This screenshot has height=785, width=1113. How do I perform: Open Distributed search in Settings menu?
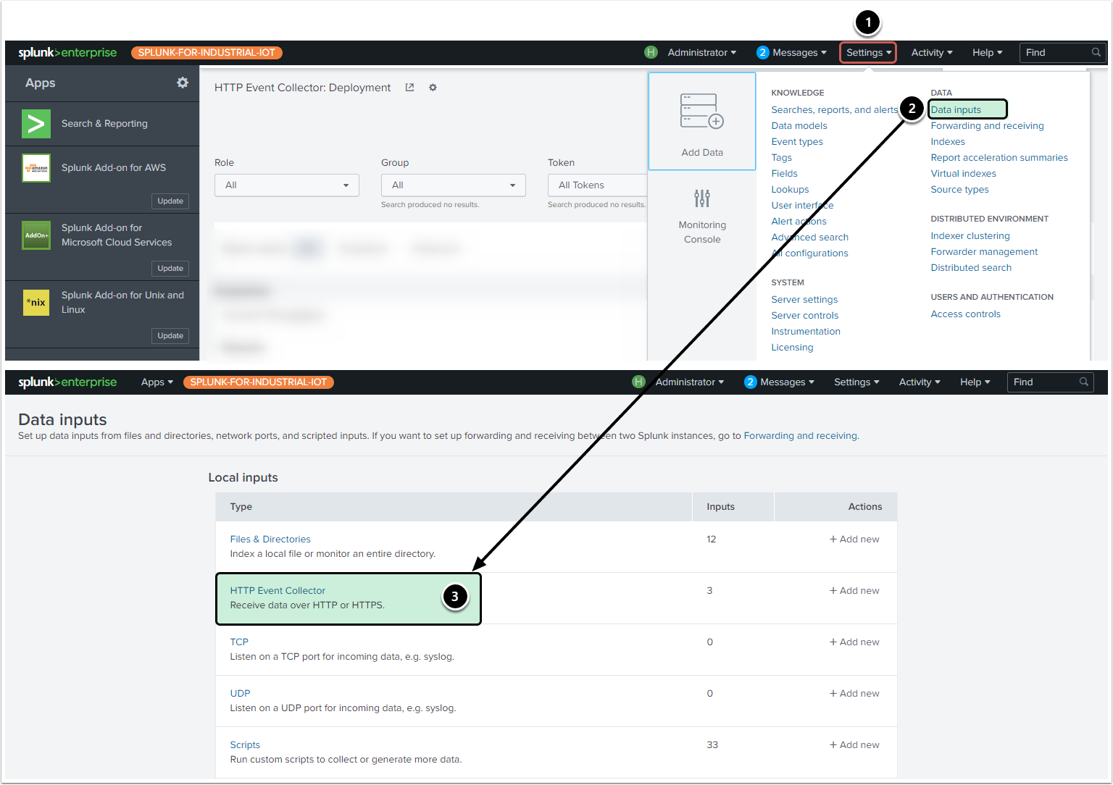coord(971,268)
